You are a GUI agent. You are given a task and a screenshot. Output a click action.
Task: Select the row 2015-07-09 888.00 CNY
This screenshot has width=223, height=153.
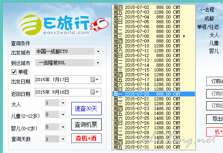pos(154,41)
